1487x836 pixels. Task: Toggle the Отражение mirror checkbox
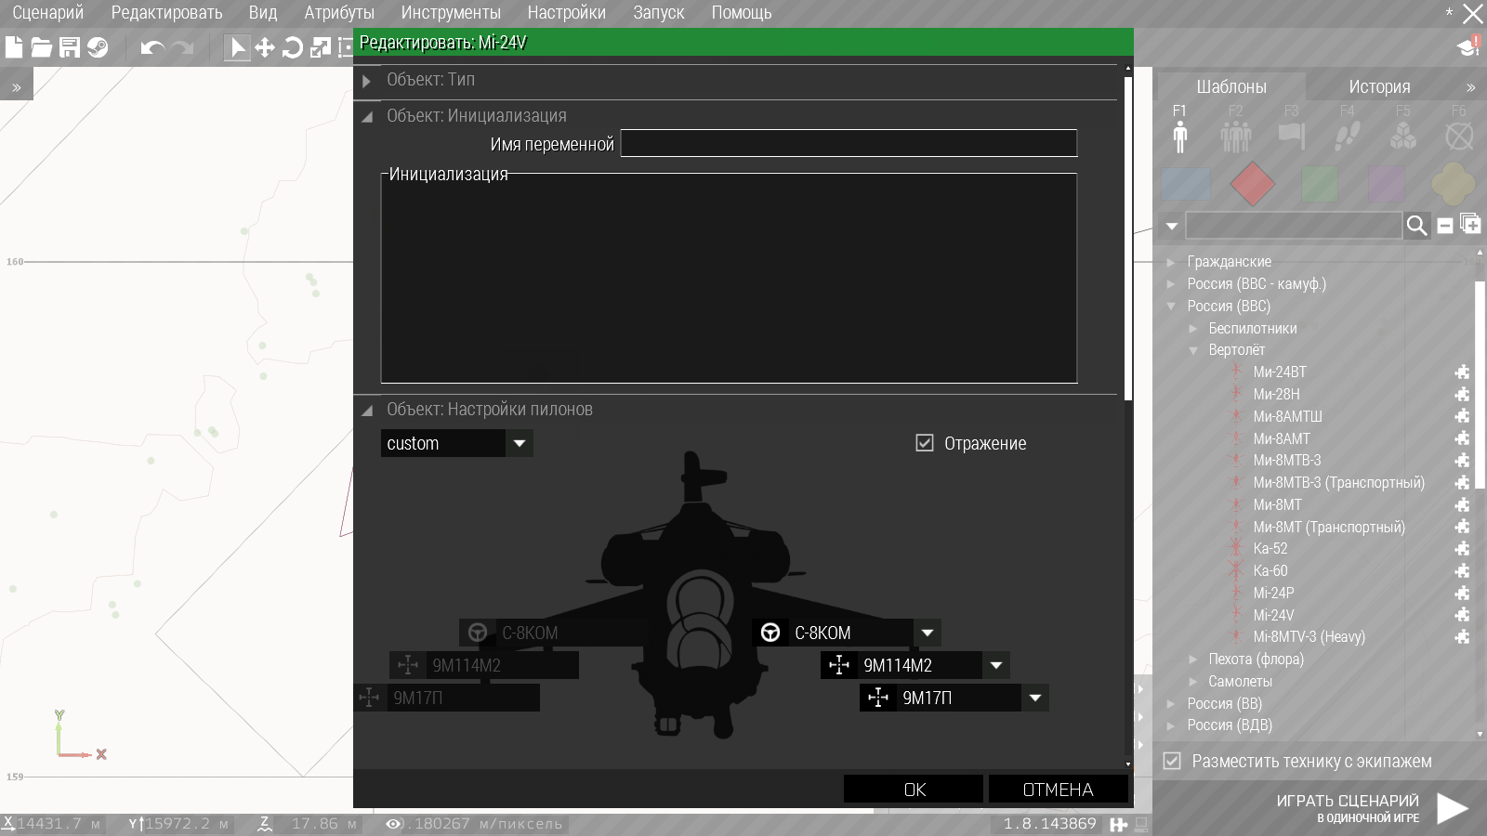(925, 443)
